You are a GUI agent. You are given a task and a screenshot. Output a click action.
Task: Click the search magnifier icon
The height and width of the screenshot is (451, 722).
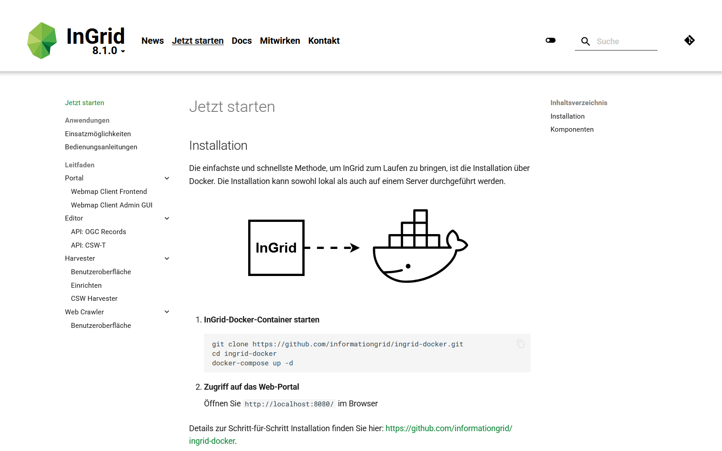tap(585, 41)
